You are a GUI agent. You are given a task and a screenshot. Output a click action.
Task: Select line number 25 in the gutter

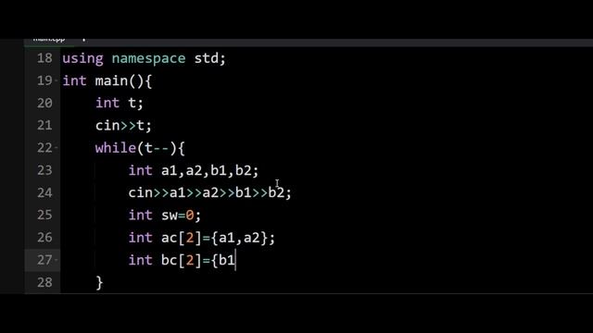click(x=44, y=216)
